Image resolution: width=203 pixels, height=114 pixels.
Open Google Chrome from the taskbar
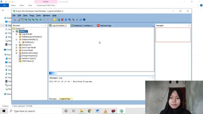click(x=89, y=111)
